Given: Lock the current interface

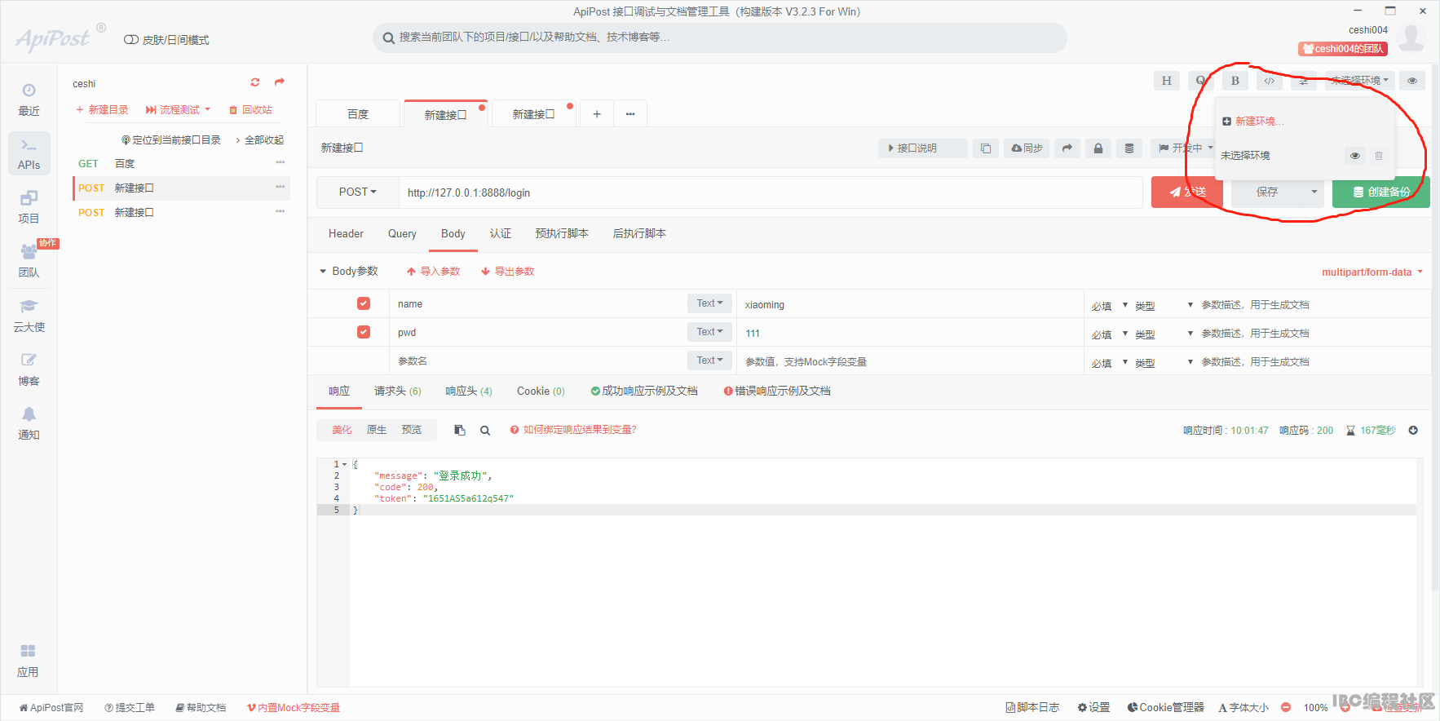Looking at the screenshot, I should click(1098, 148).
